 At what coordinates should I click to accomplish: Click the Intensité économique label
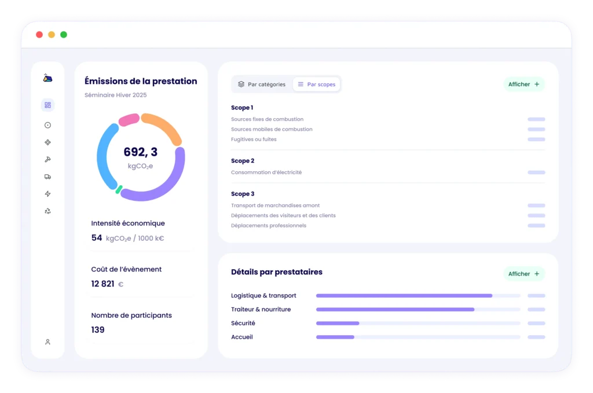click(128, 223)
